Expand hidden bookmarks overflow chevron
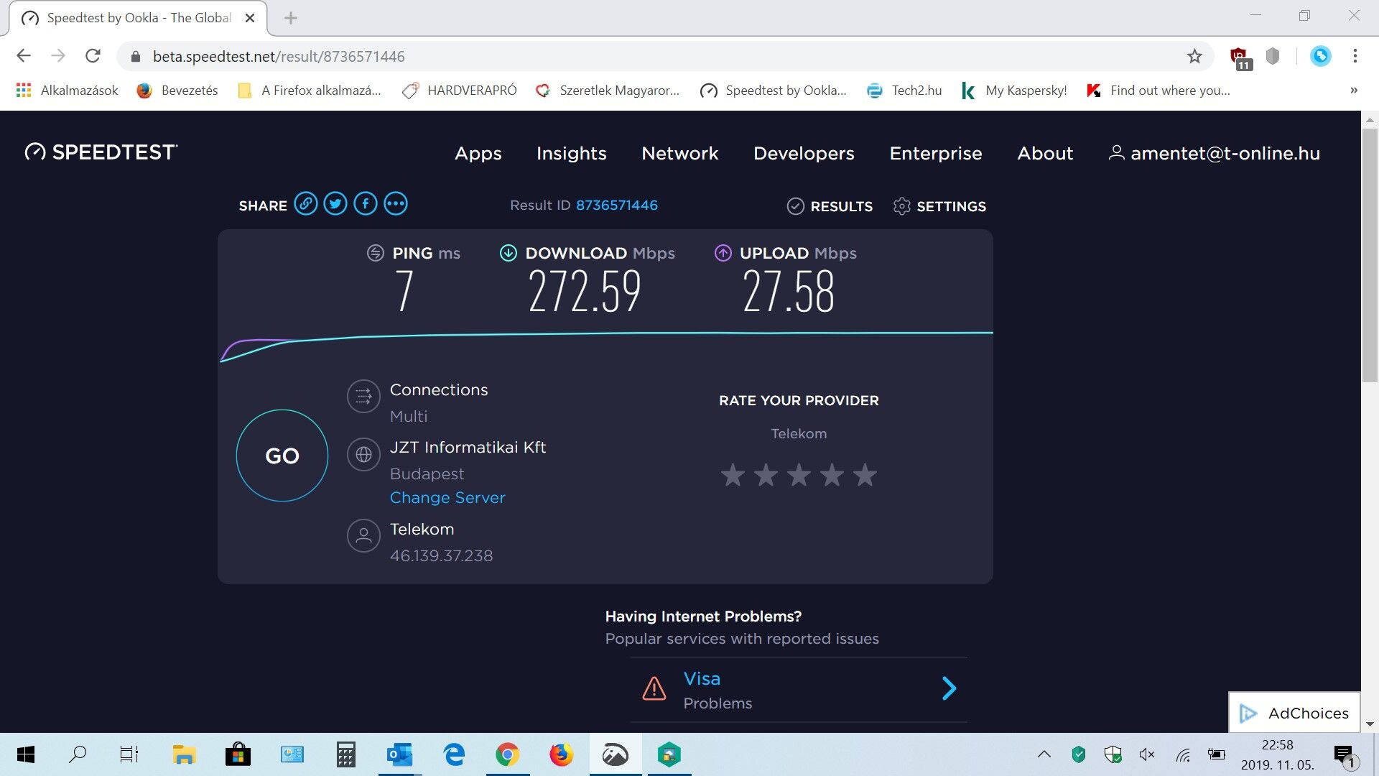Image resolution: width=1379 pixels, height=776 pixels. pos(1353,91)
